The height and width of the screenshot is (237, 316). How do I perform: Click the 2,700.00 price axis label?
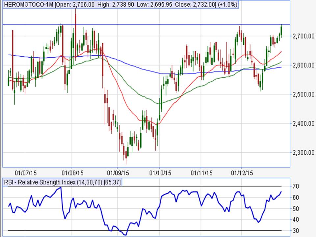[x=303, y=36]
